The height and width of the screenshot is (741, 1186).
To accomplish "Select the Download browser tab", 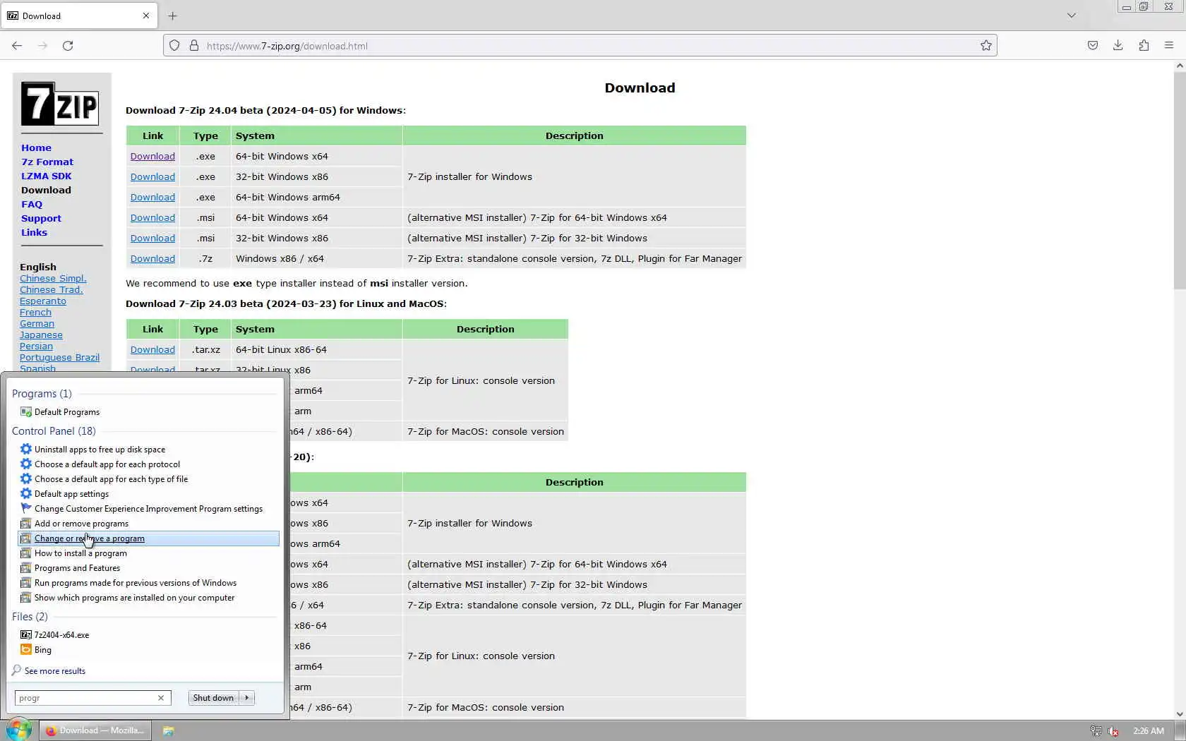I will point(79,16).
